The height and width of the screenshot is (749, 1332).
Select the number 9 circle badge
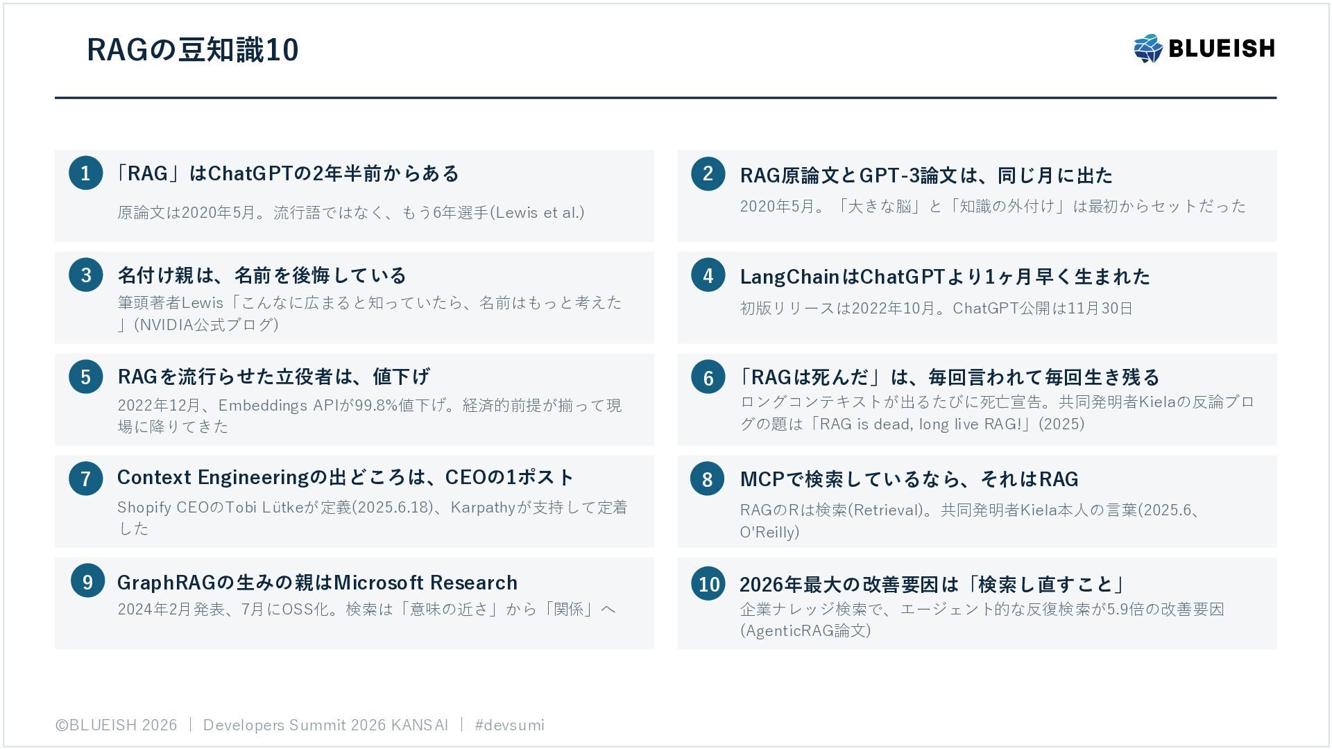click(x=87, y=580)
